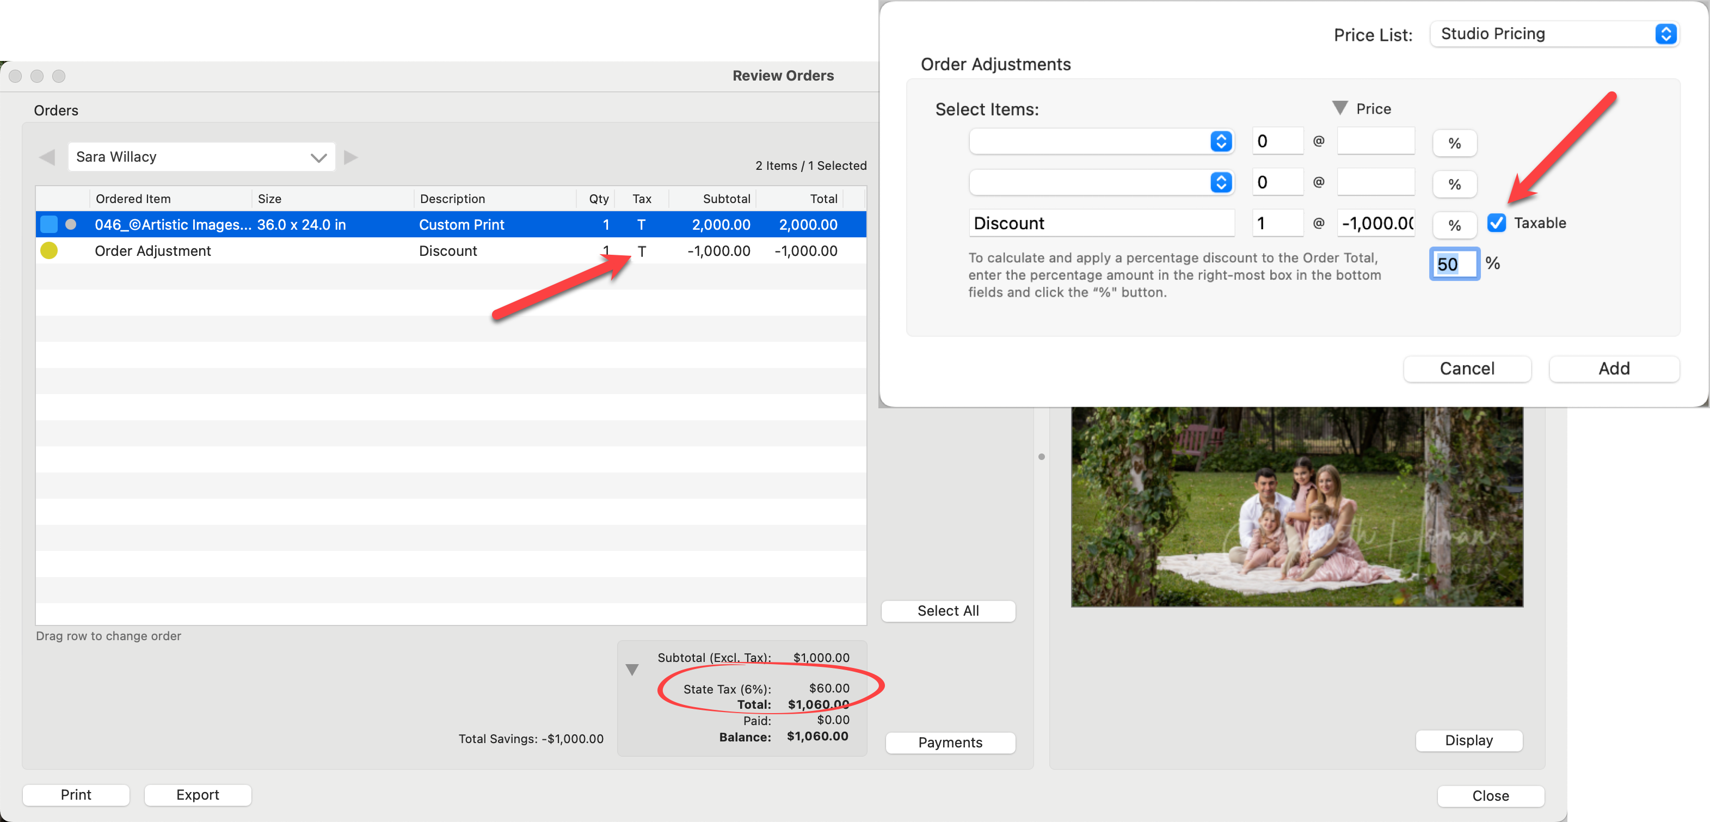Collapse the totals disclosure triangle
This screenshot has width=1710, height=822.
click(x=632, y=670)
